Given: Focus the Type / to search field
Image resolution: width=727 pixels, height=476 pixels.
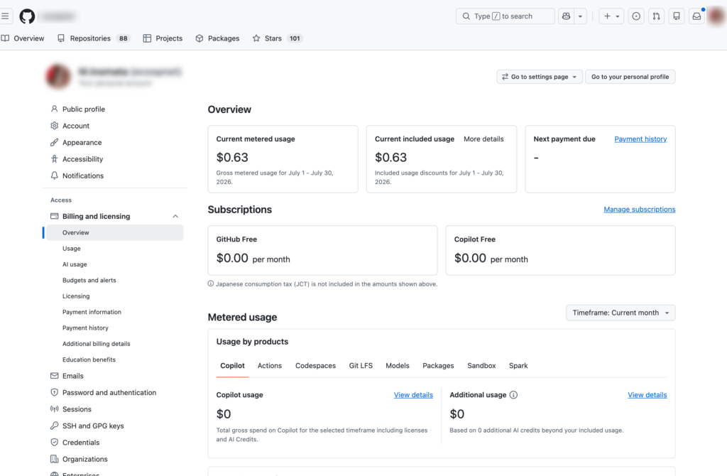Looking at the screenshot, I should (x=505, y=16).
